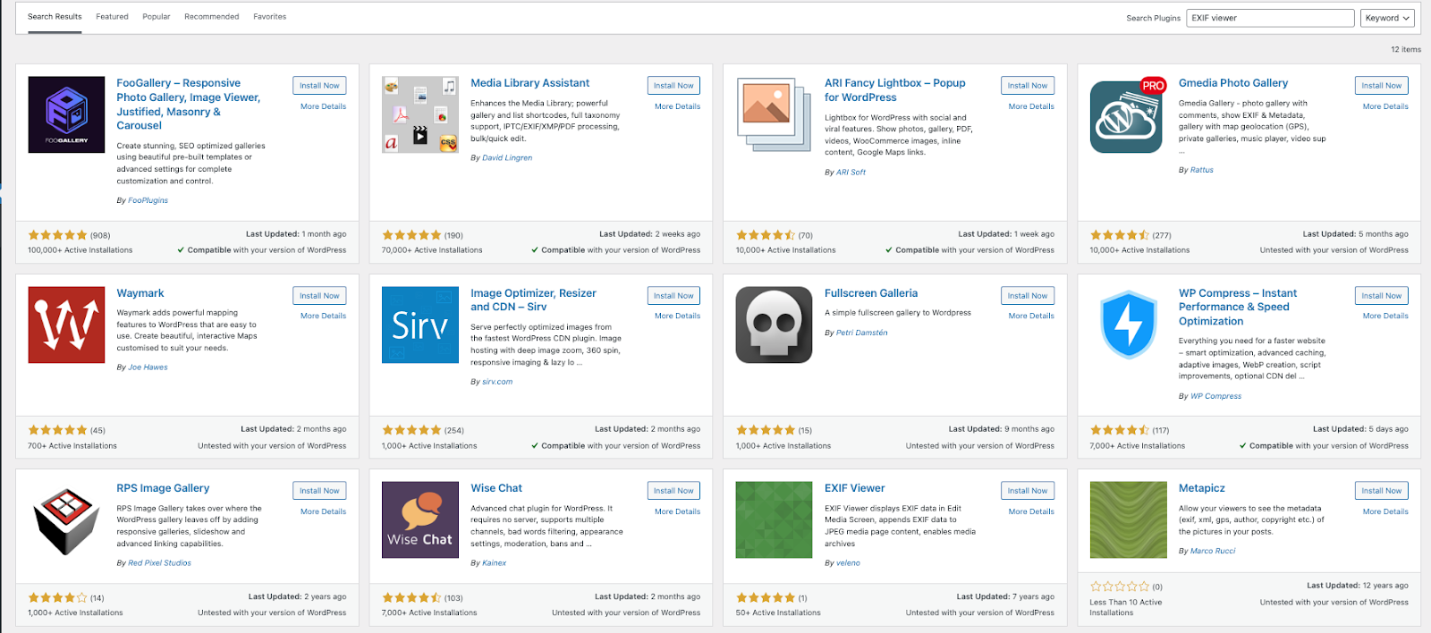Install Media Library Assistant plugin
1431x633 pixels.
point(673,86)
